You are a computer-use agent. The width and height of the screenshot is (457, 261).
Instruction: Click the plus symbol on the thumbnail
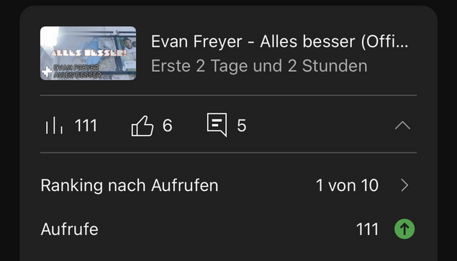coord(47,71)
